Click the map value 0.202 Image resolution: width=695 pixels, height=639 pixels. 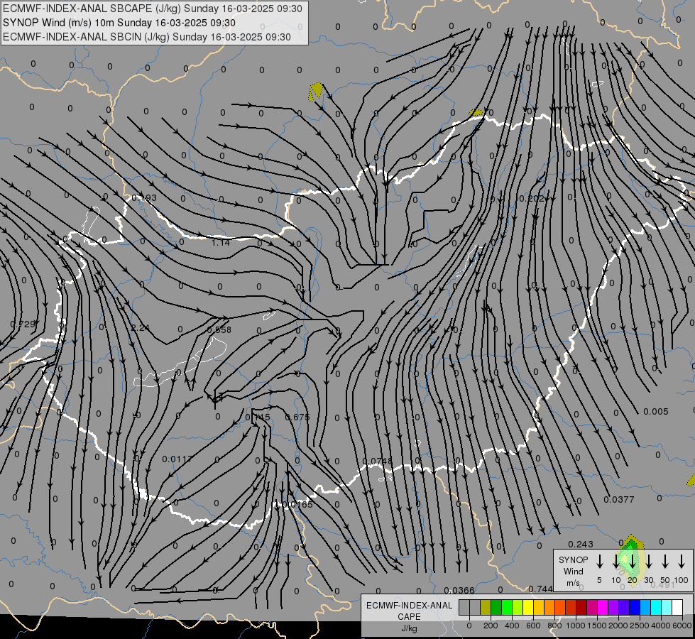click(532, 199)
